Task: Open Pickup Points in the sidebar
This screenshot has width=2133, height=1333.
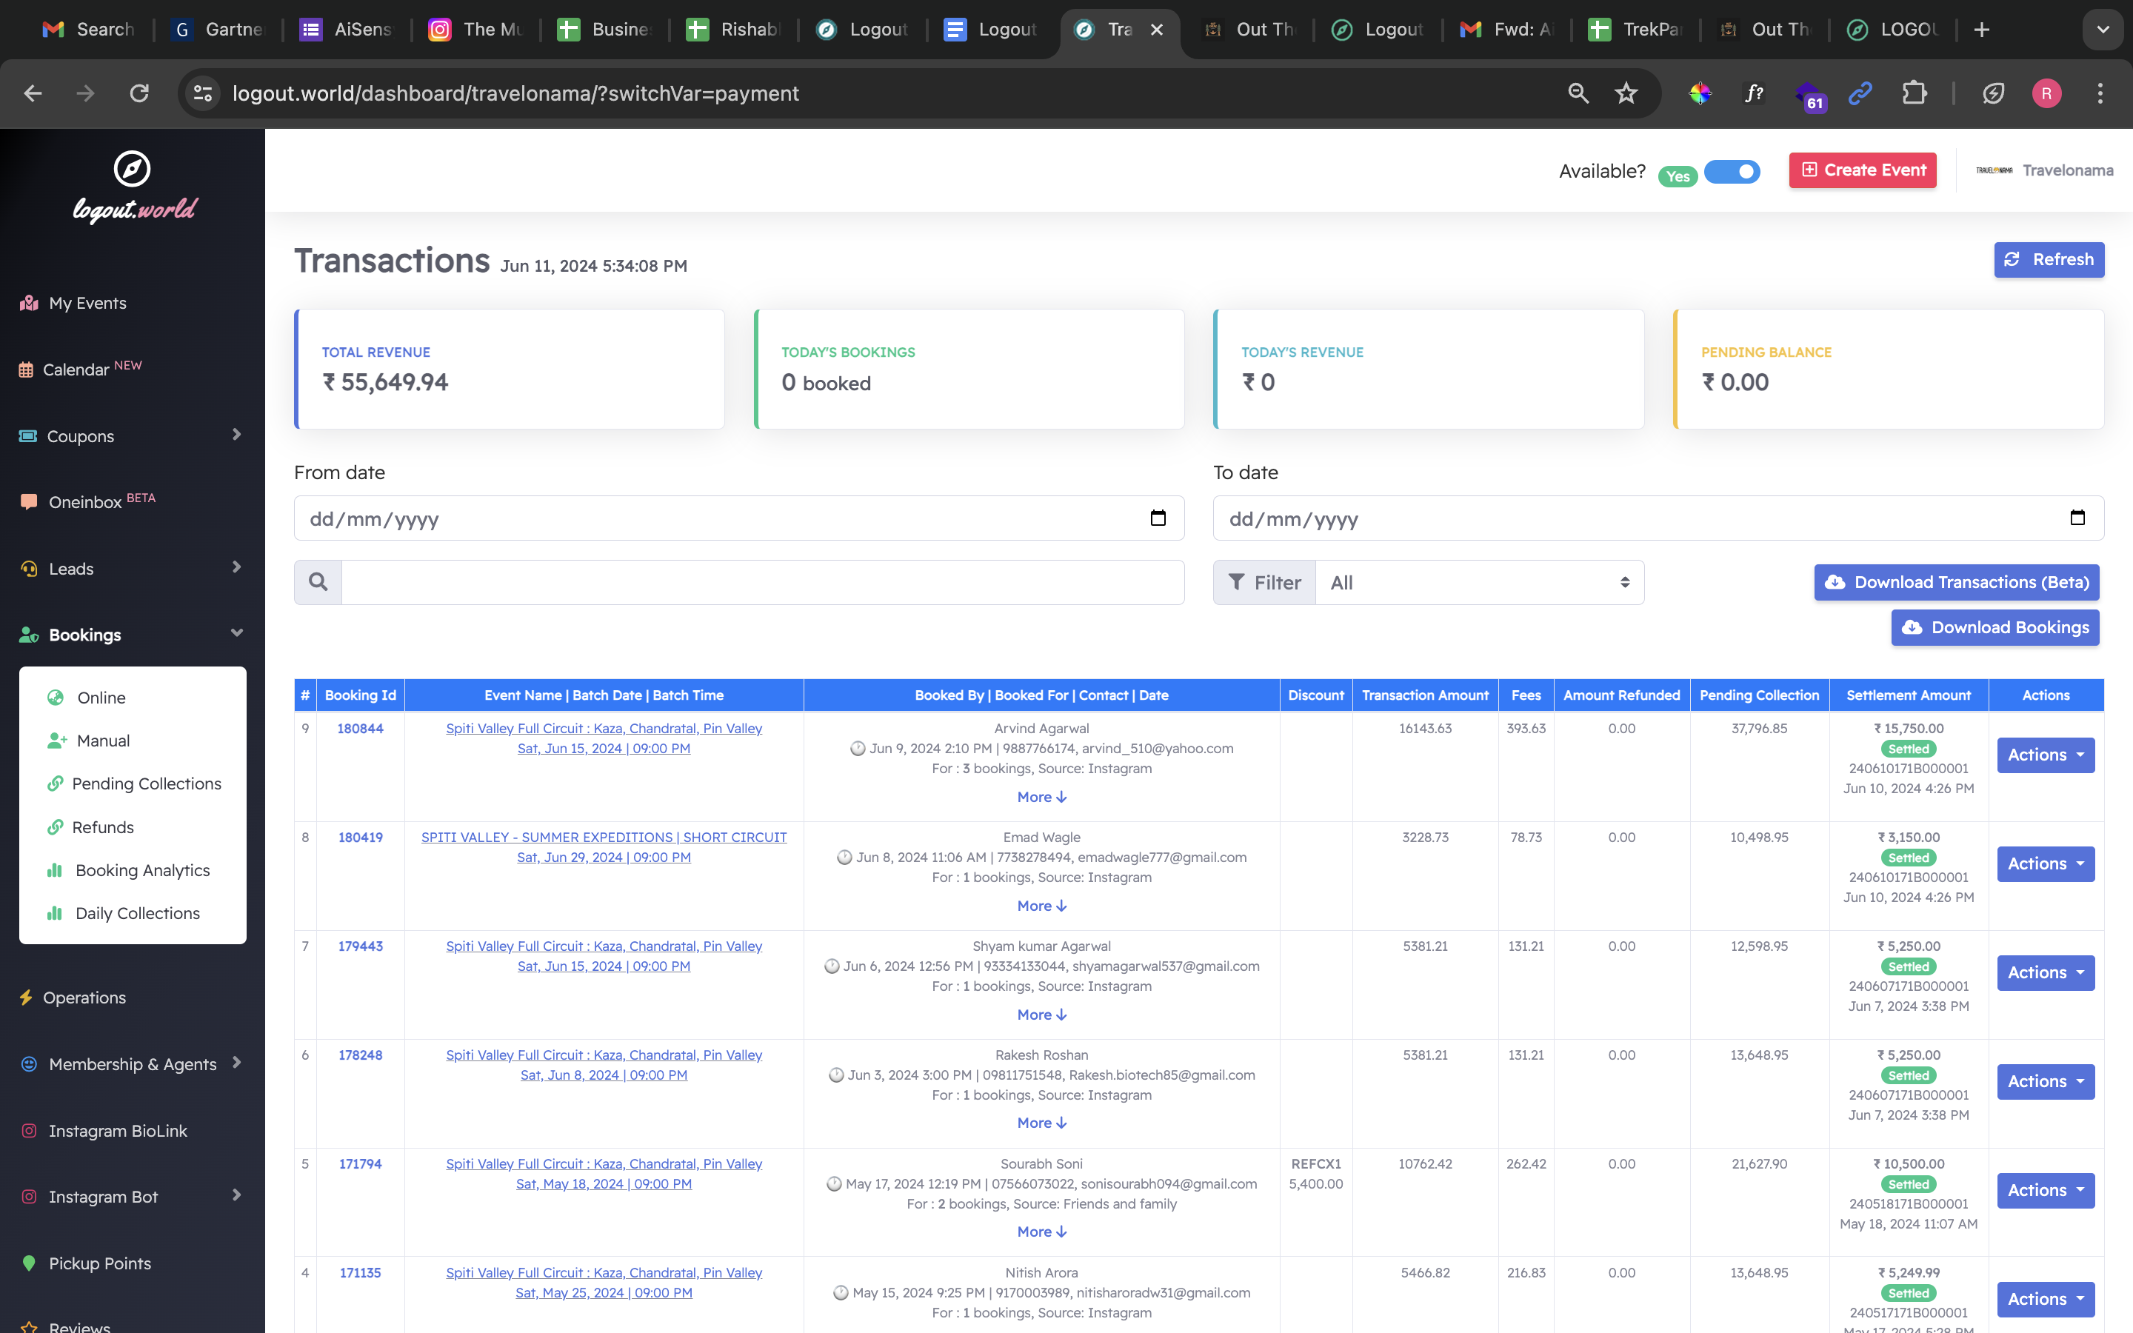Action: 99,1263
